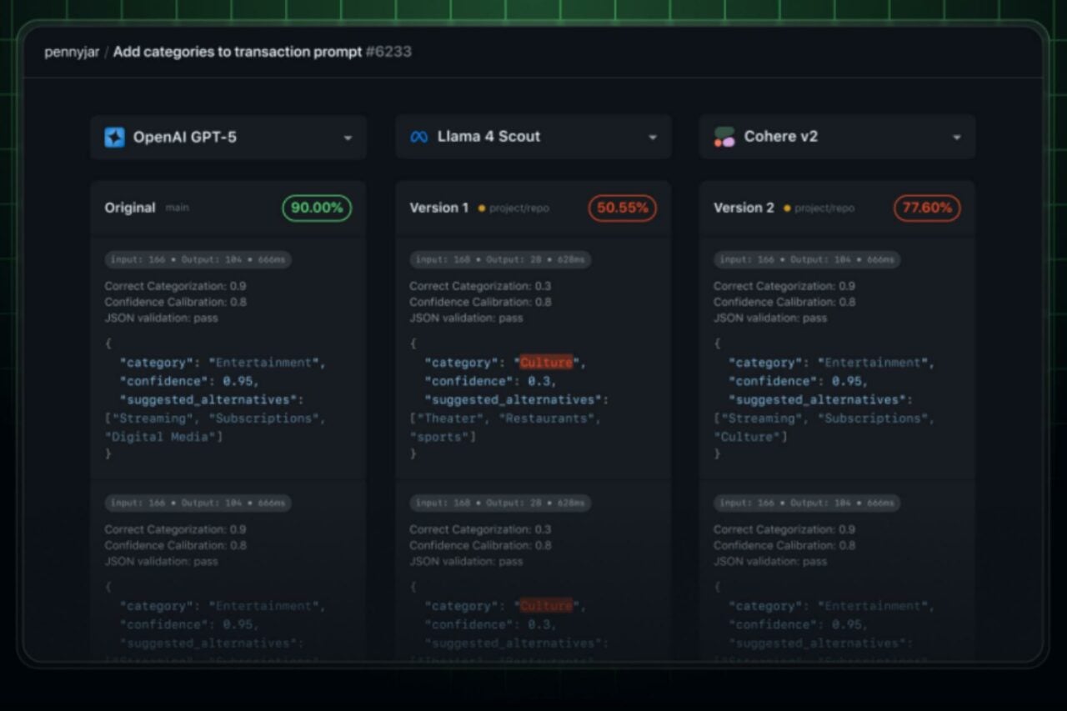Click the first token stats pill under Version 1

(x=500, y=260)
